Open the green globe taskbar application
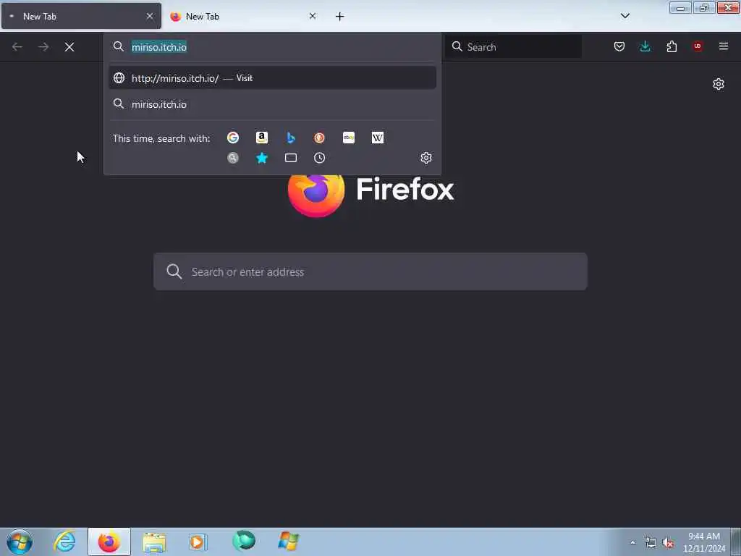 tap(244, 541)
